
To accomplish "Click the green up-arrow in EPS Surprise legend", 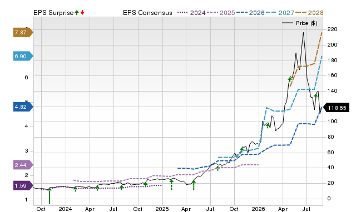I will [x=77, y=12].
